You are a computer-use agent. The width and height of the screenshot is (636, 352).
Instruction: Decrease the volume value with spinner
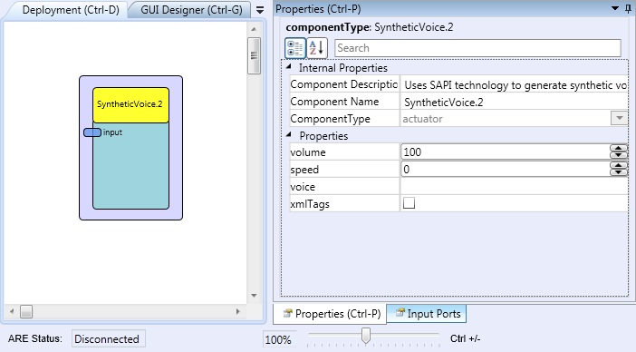pyautogui.click(x=619, y=155)
